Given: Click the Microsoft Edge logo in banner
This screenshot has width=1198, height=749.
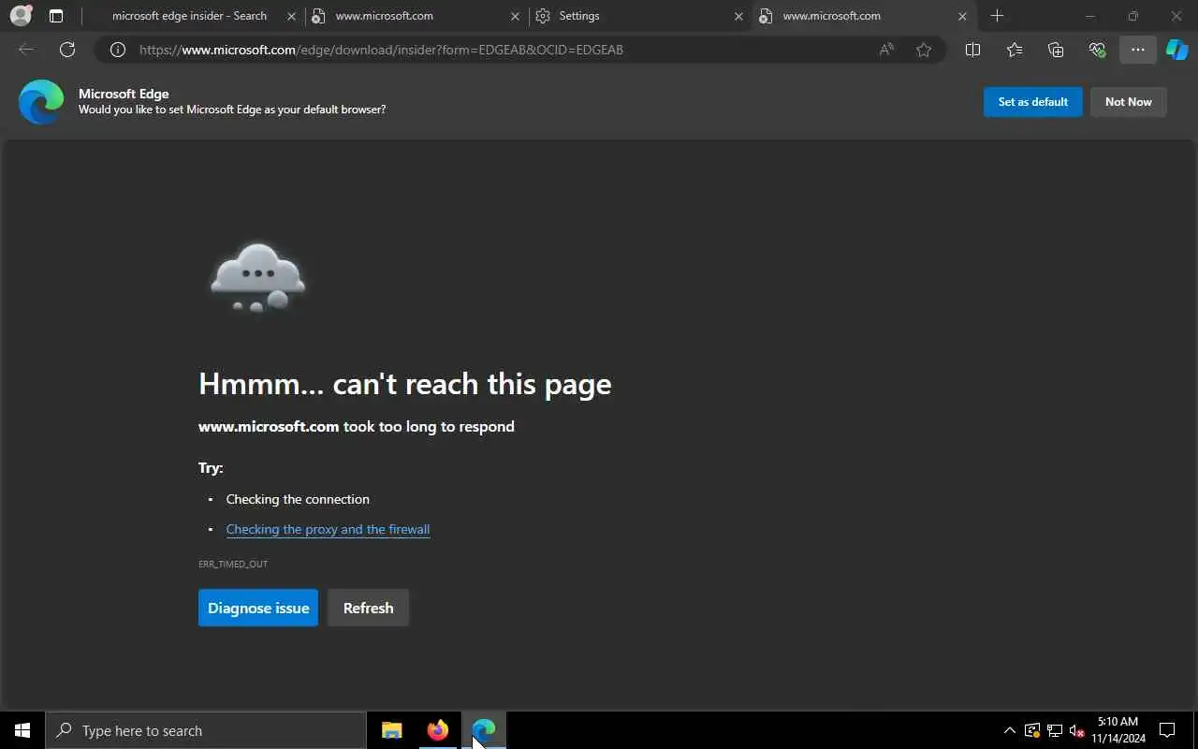Looking at the screenshot, I should click(41, 102).
